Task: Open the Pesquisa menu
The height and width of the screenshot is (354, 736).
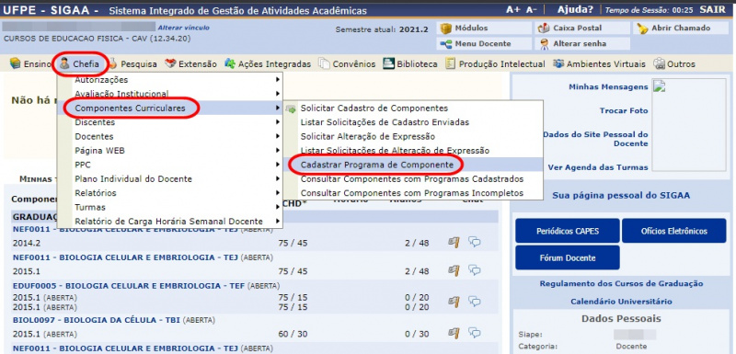Action: (x=132, y=64)
